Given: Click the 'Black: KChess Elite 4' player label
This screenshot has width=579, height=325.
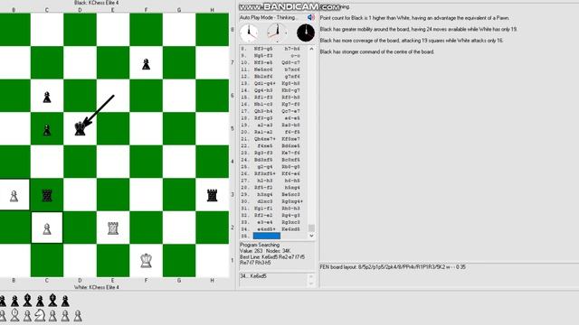Looking at the screenshot, I should 97,3.
